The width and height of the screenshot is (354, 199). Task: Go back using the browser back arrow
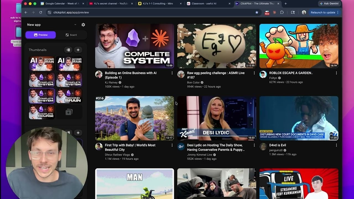click(x=26, y=12)
